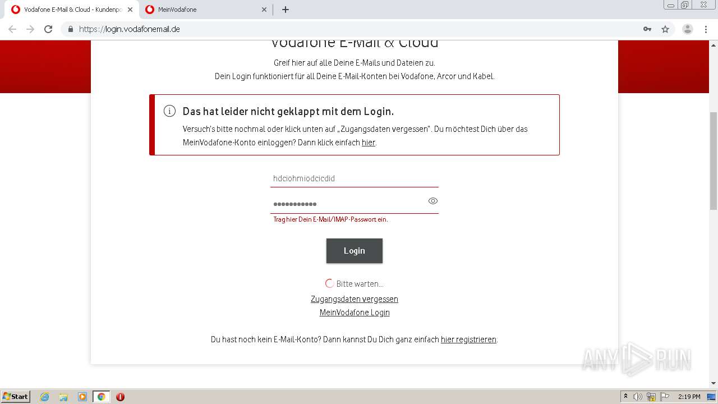Viewport: 718px width, 404px height.
Task: Open the Zugangsdaten vergessen link
Action: point(355,299)
